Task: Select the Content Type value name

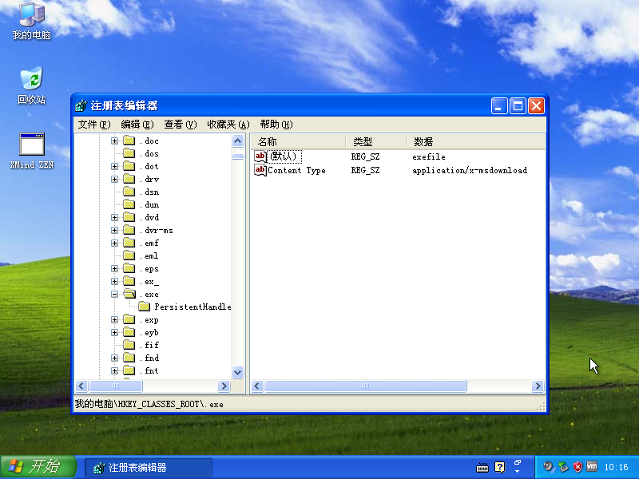Action: point(296,170)
